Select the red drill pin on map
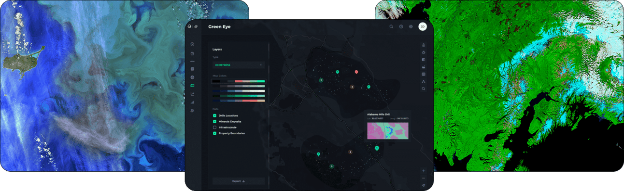 (356, 72)
